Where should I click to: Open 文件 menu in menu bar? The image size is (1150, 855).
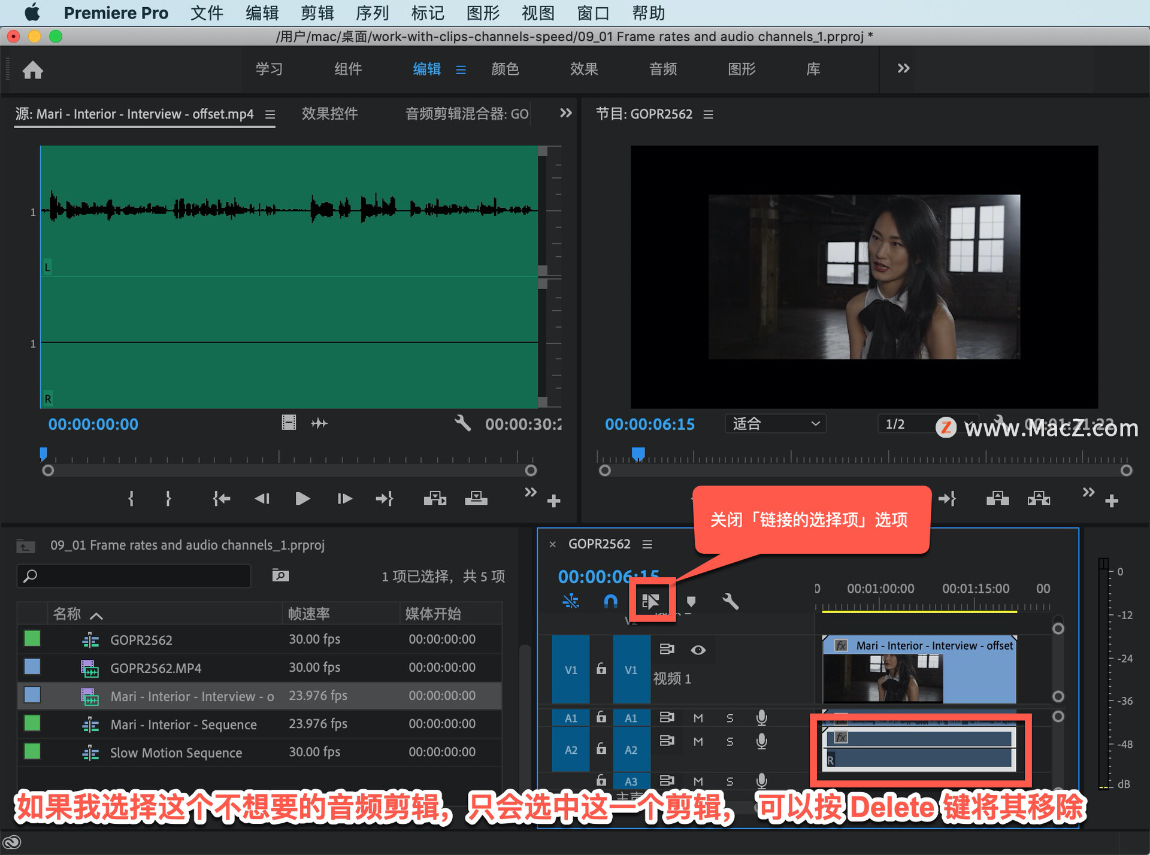pos(207,13)
